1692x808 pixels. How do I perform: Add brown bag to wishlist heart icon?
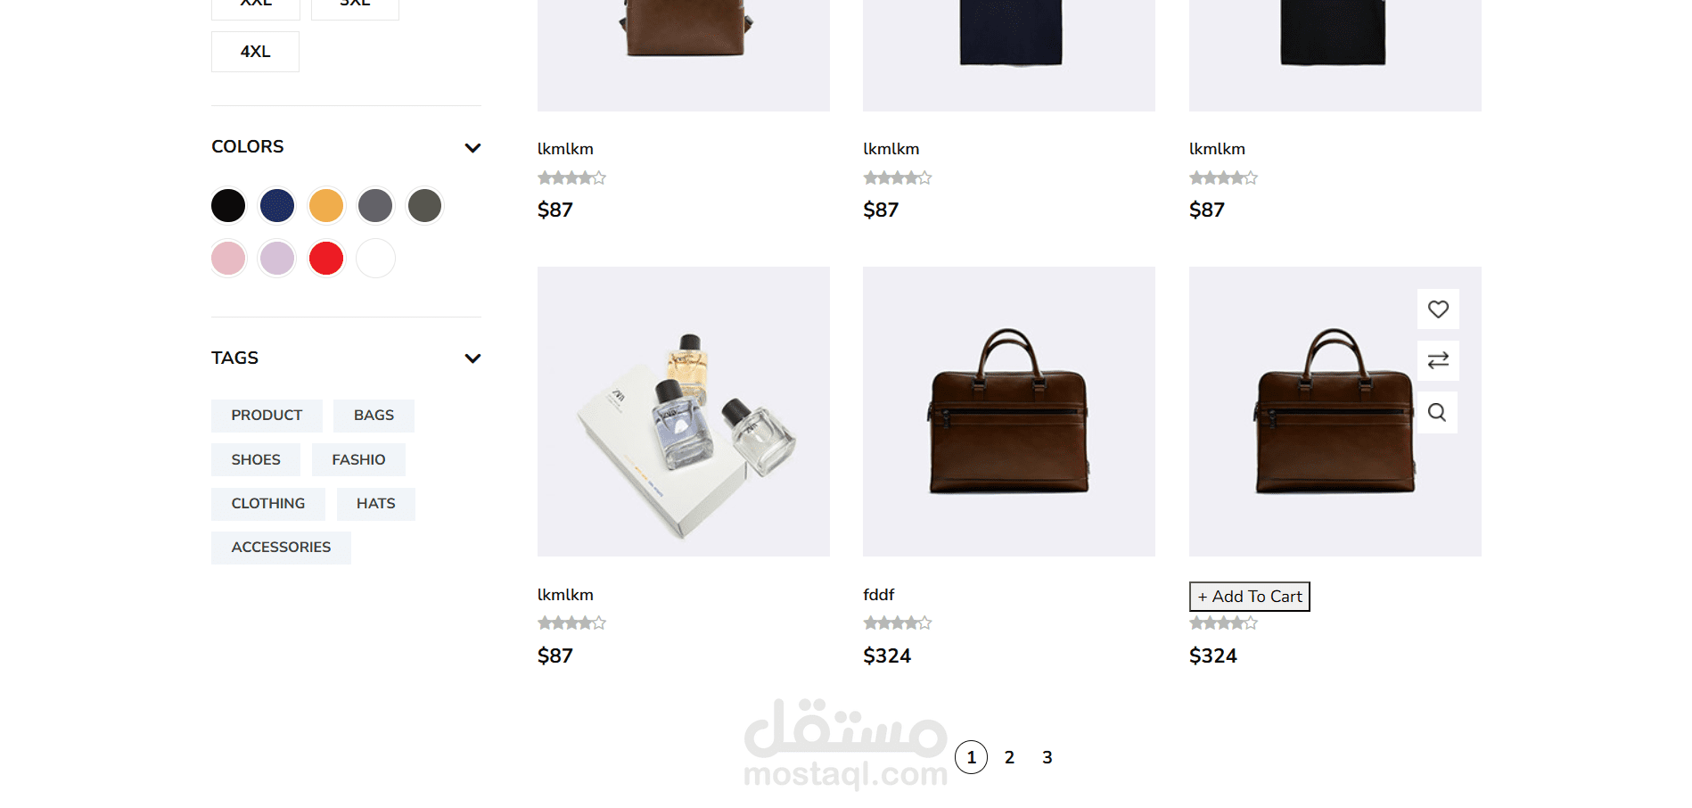pyautogui.click(x=1438, y=309)
